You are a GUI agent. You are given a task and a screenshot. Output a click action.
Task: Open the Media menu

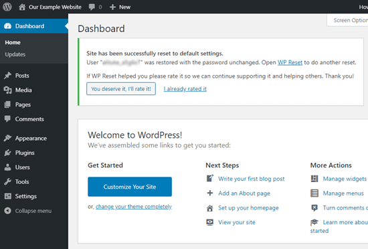pyautogui.click(x=23, y=90)
